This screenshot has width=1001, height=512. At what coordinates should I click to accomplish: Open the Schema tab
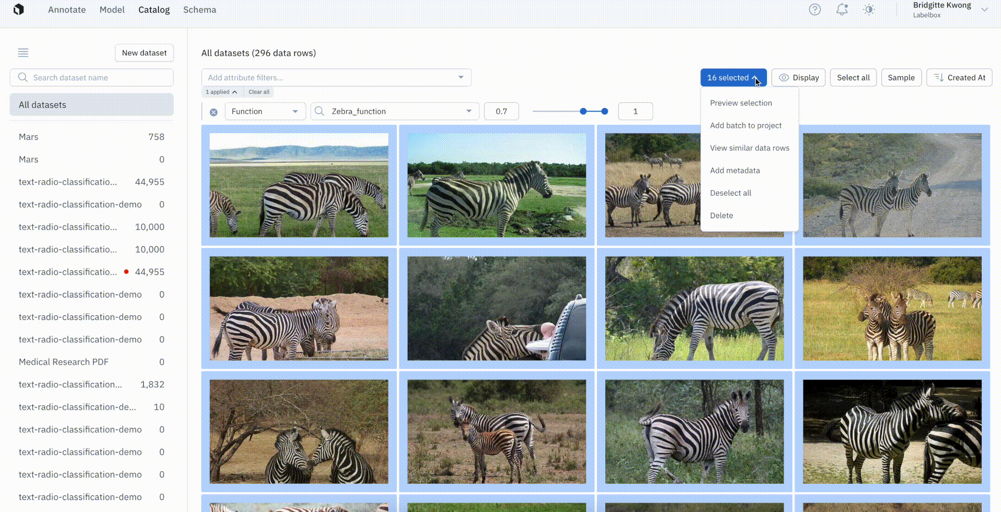tap(200, 9)
